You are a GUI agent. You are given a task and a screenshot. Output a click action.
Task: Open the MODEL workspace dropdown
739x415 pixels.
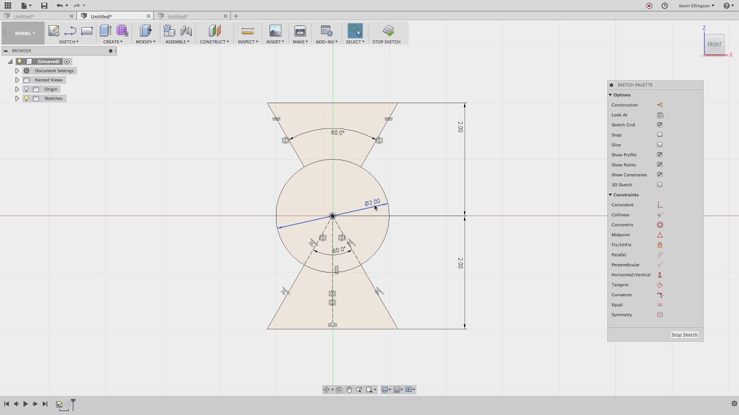tap(24, 33)
